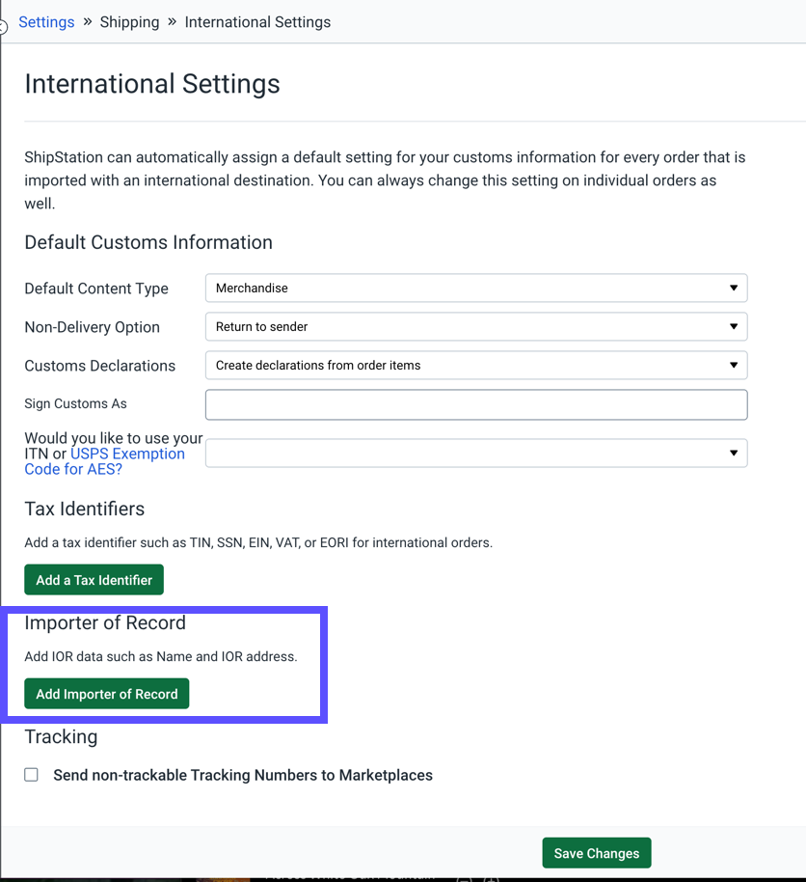806x882 pixels.
Task: Enable Send non-trackable Tracking Numbers to Marketplaces
Action: (x=31, y=775)
